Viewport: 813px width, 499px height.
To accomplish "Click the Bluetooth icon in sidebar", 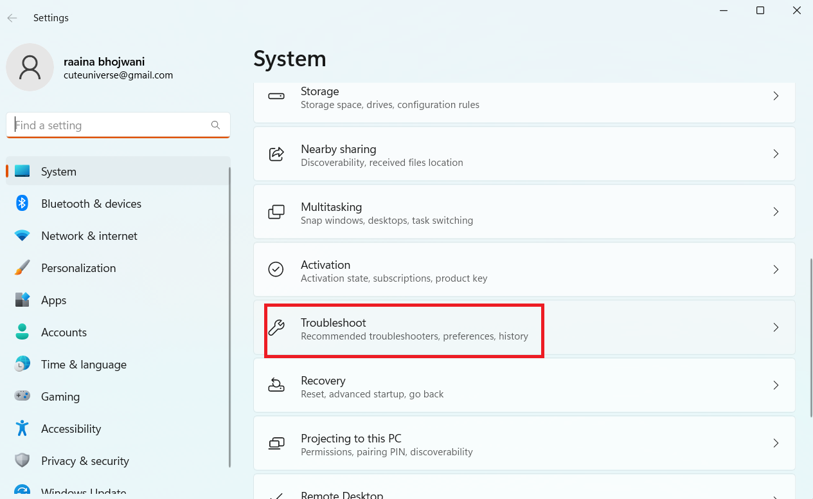I will click(22, 204).
